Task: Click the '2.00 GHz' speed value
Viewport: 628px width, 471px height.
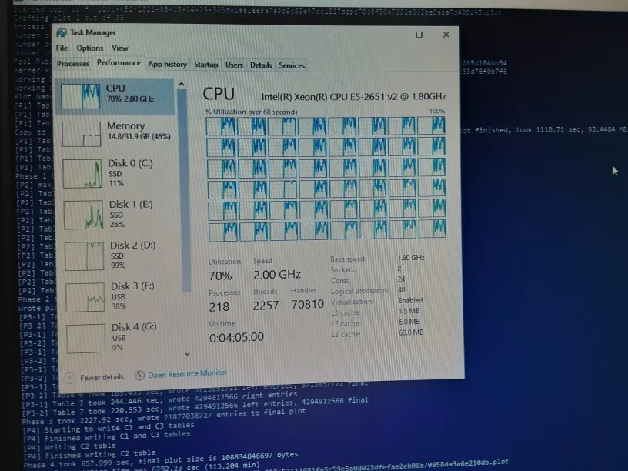Action: click(x=277, y=275)
